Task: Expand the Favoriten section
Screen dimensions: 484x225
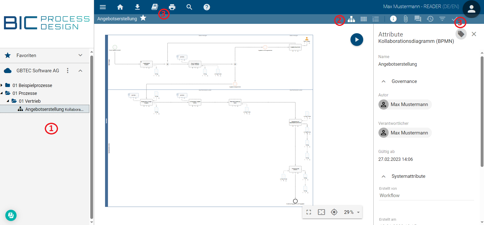Action: point(80,55)
